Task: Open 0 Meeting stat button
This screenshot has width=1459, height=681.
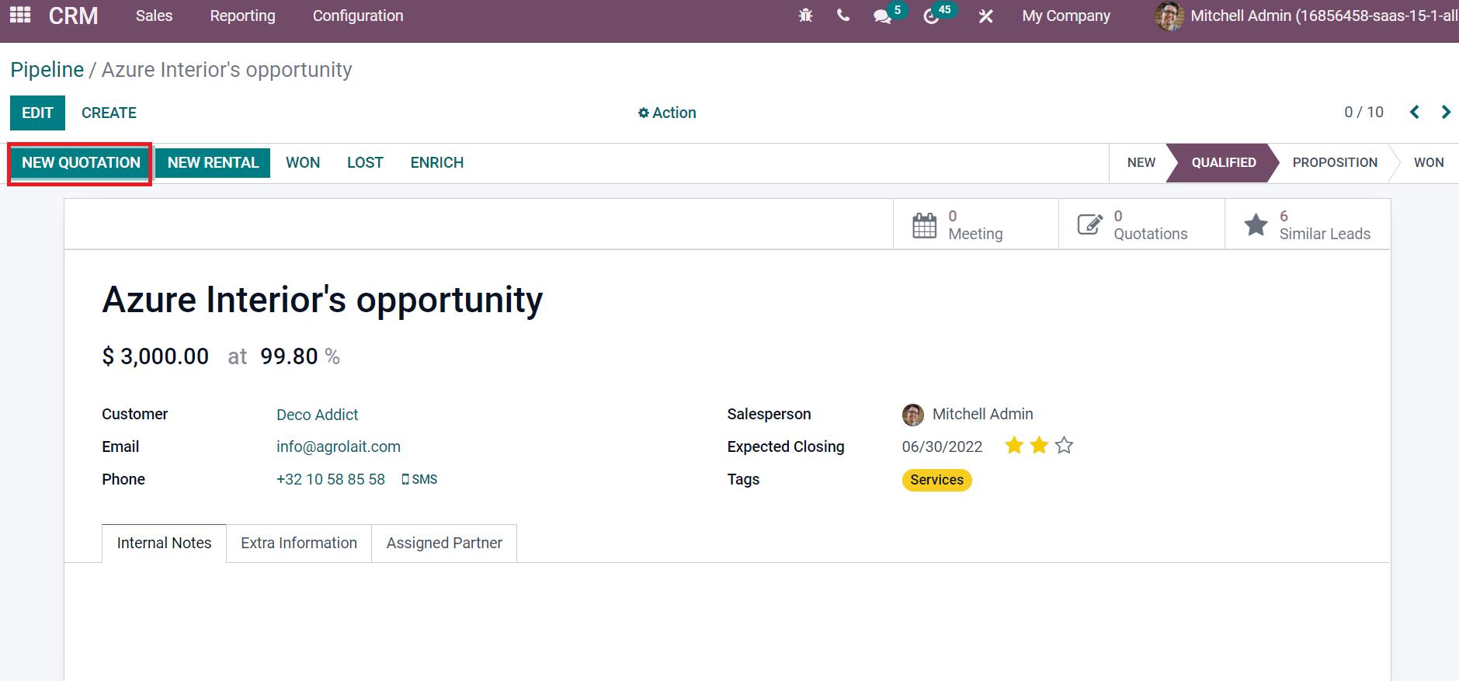Action: tap(976, 224)
